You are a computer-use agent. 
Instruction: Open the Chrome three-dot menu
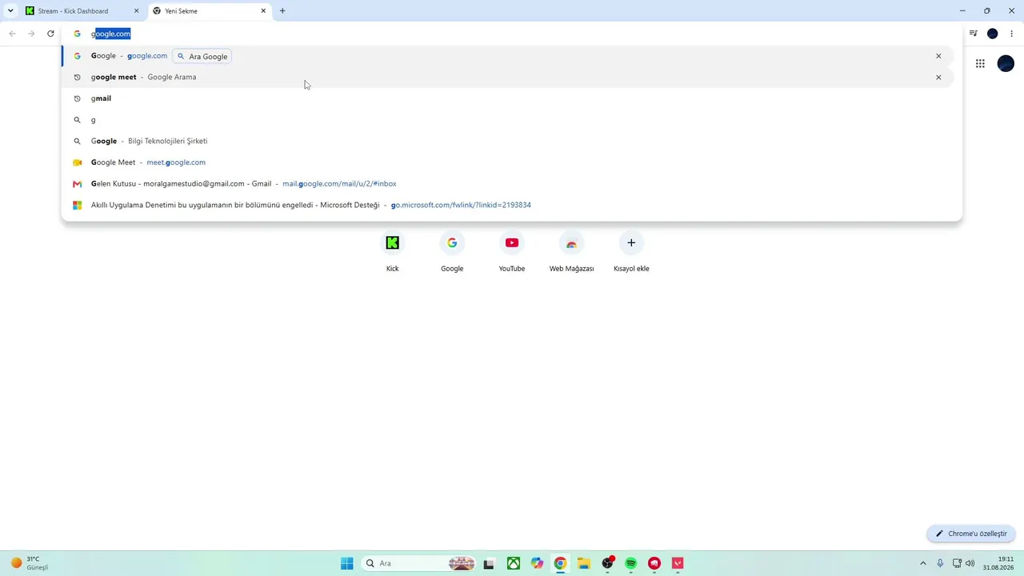point(1012,34)
